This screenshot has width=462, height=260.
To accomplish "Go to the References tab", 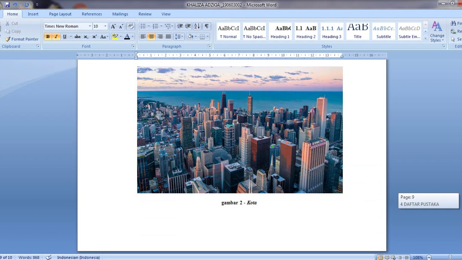I will (92, 14).
